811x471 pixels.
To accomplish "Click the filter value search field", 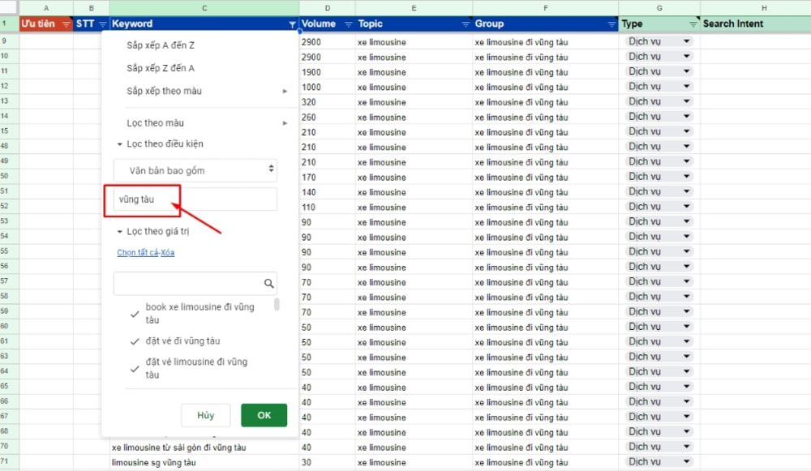I will [195, 283].
